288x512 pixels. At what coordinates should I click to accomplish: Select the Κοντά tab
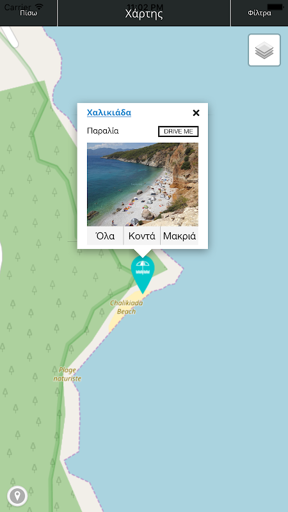(141, 236)
